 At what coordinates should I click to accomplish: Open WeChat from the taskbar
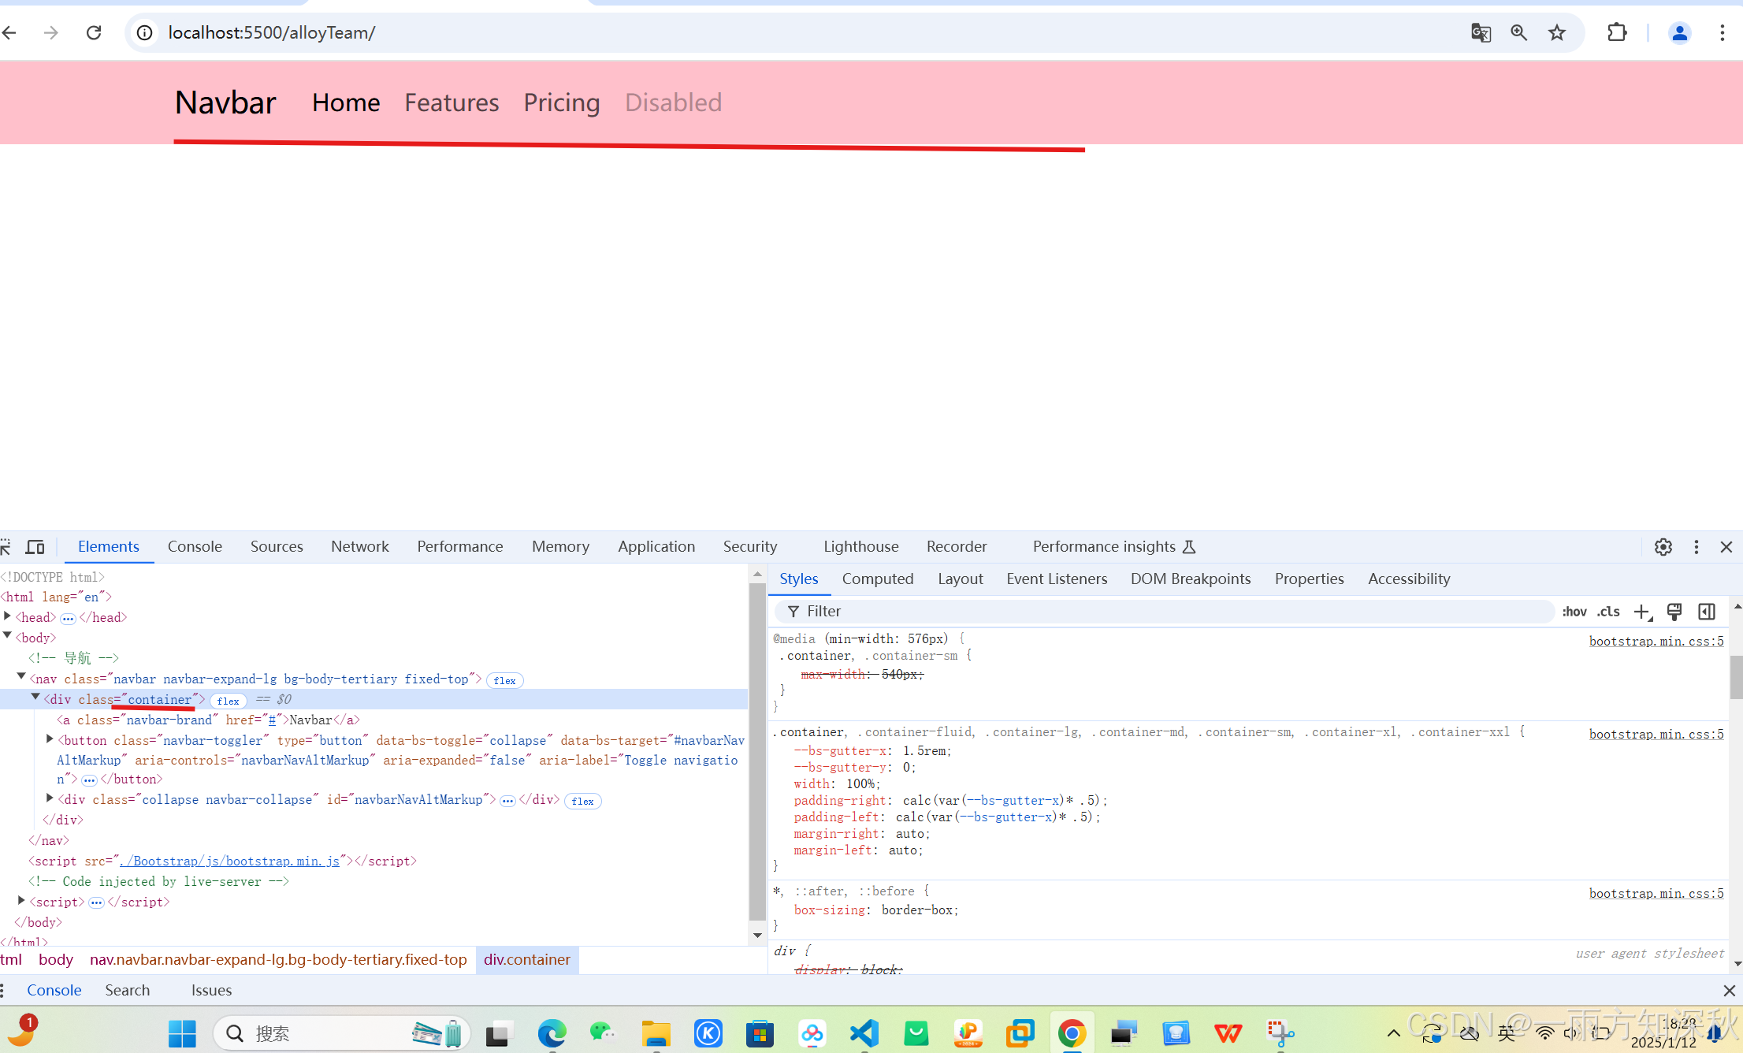pos(603,1033)
